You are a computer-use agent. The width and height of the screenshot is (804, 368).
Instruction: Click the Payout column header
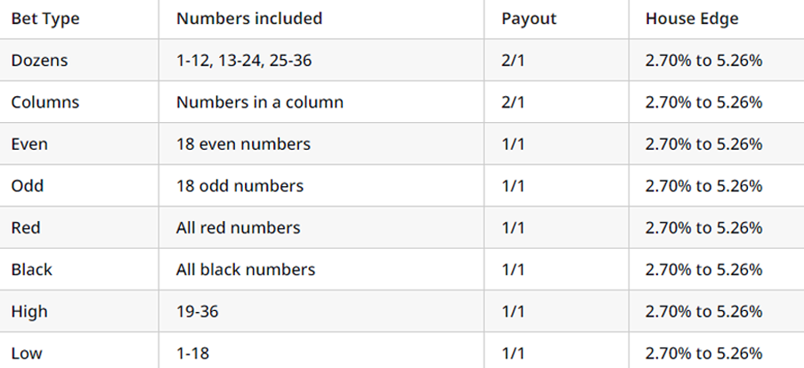coord(529,18)
